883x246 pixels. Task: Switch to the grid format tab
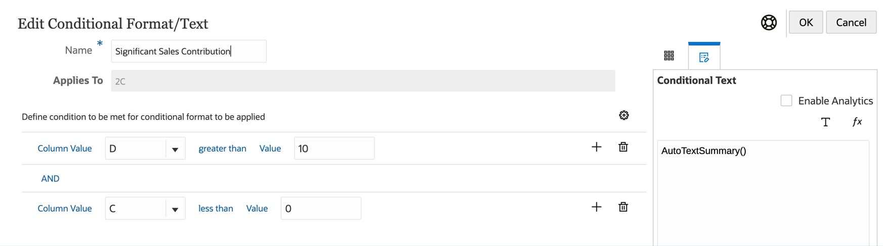coord(669,56)
